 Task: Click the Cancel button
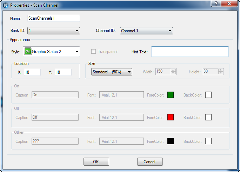point(150,162)
